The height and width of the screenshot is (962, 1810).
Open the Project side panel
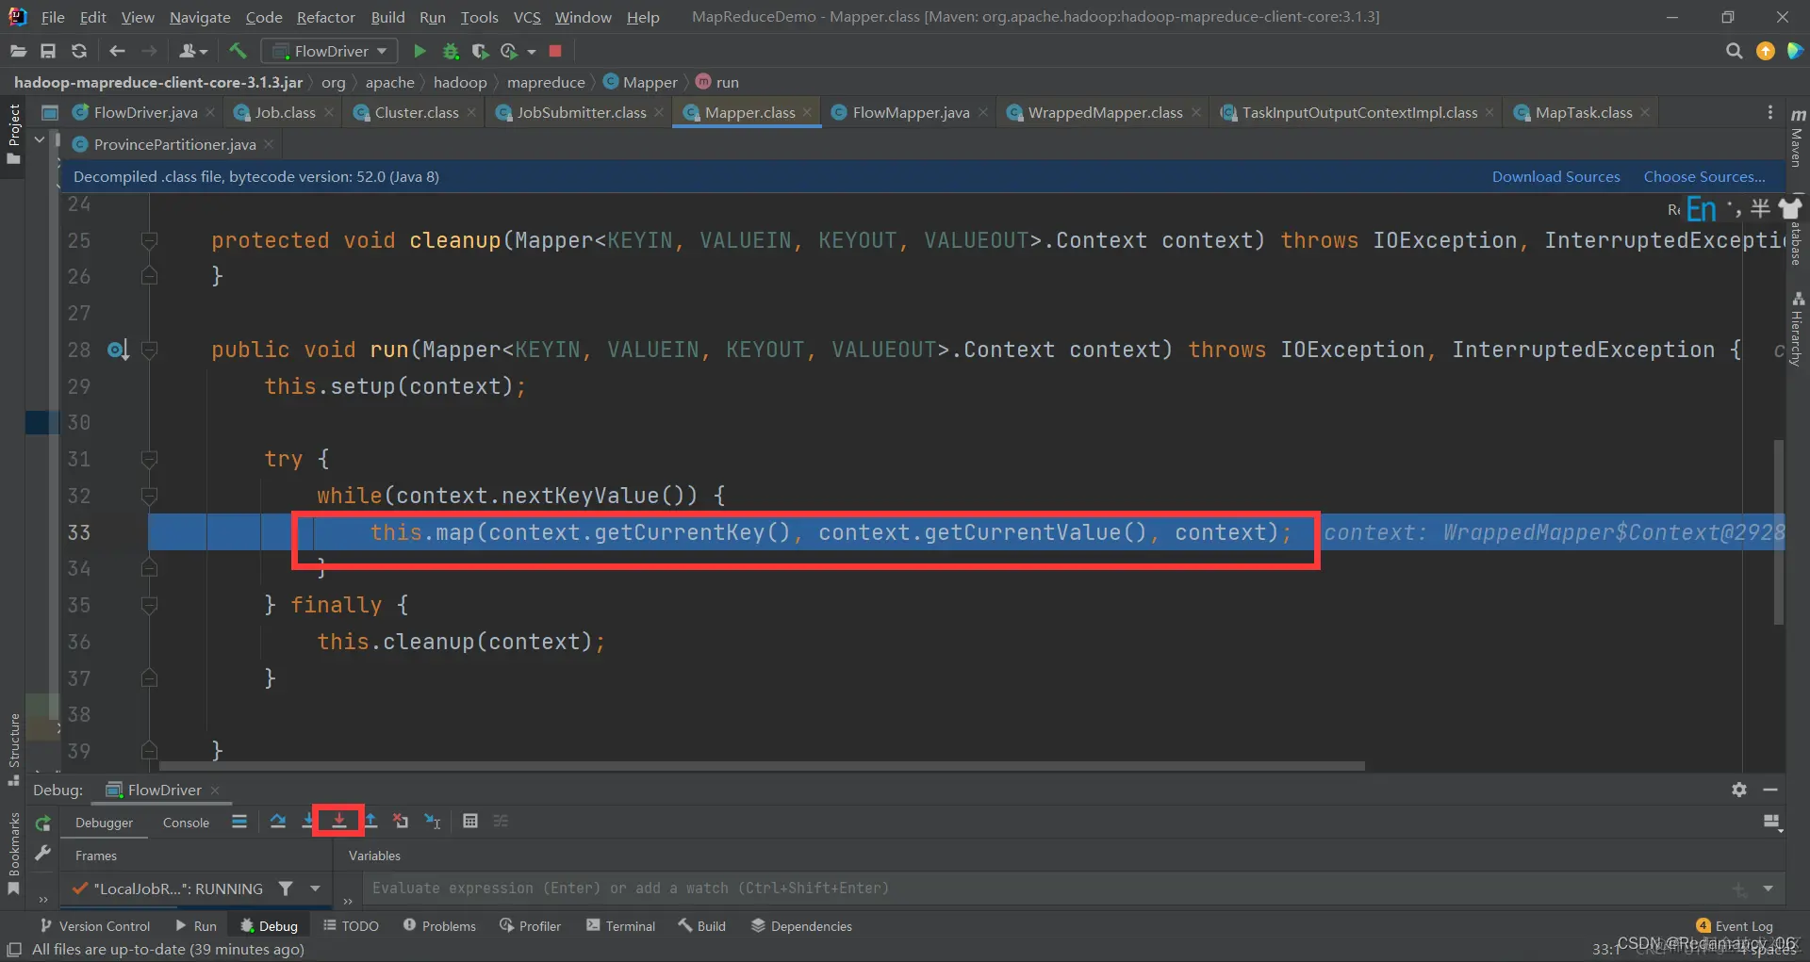coord(13,134)
